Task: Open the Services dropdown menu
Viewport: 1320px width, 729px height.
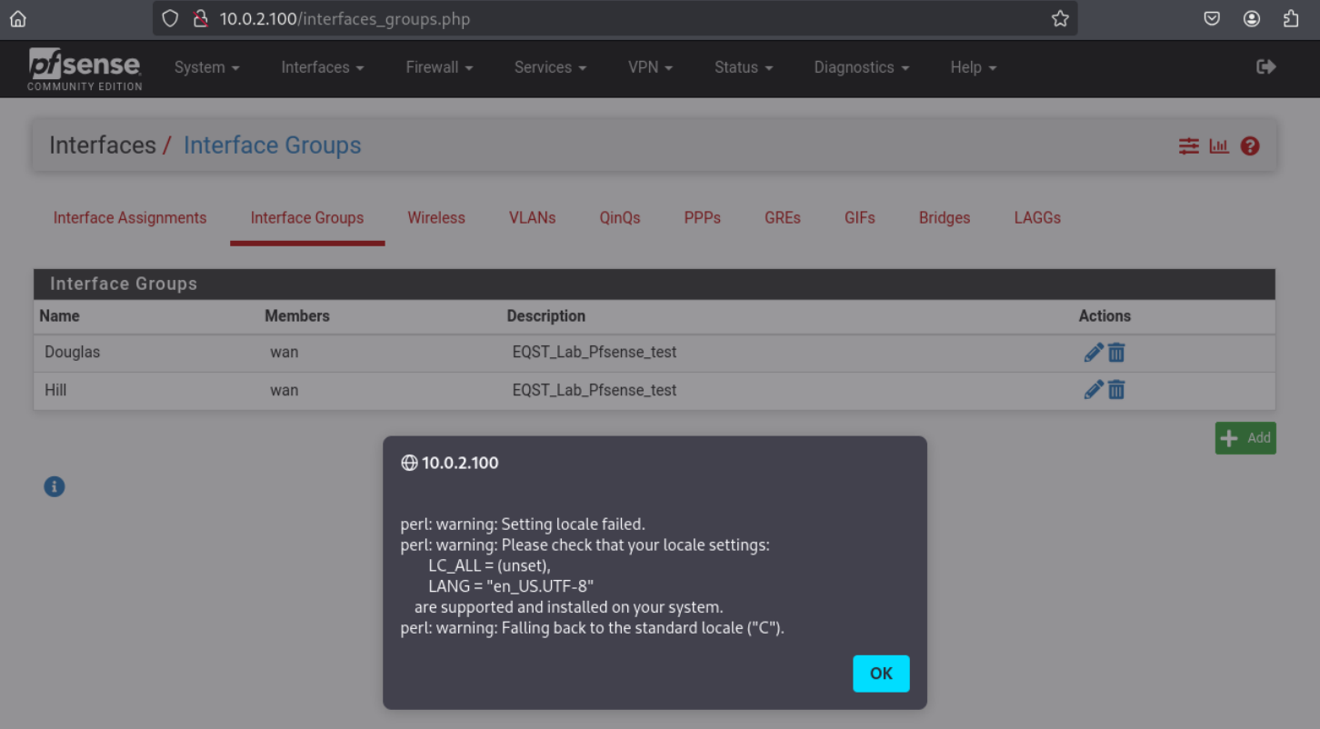Action: tap(550, 67)
